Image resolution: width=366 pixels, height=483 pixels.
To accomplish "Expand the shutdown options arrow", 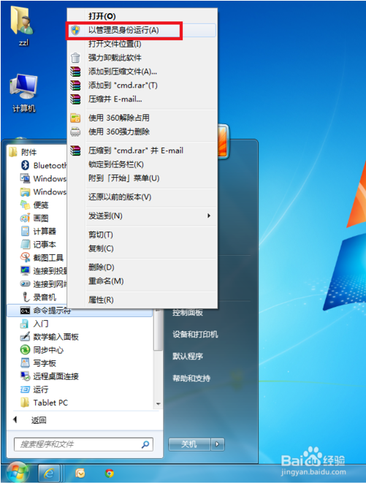I will 218,444.
